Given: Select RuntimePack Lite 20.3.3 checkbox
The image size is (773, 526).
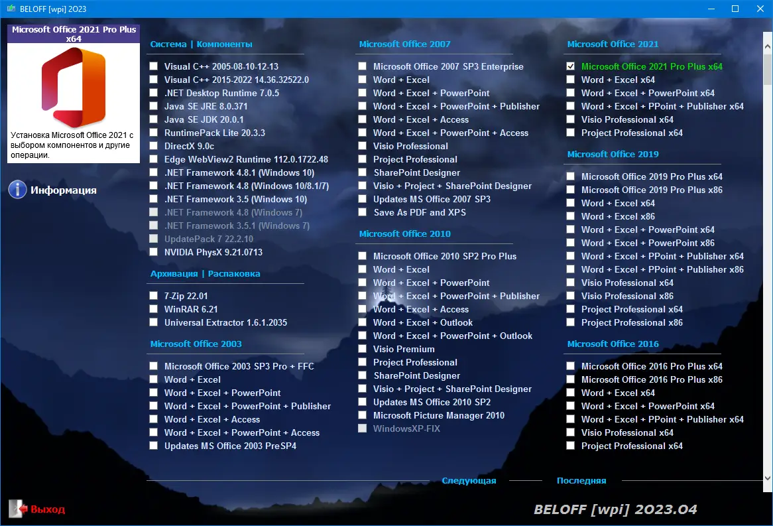Looking at the screenshot, I should coord(154,133).
